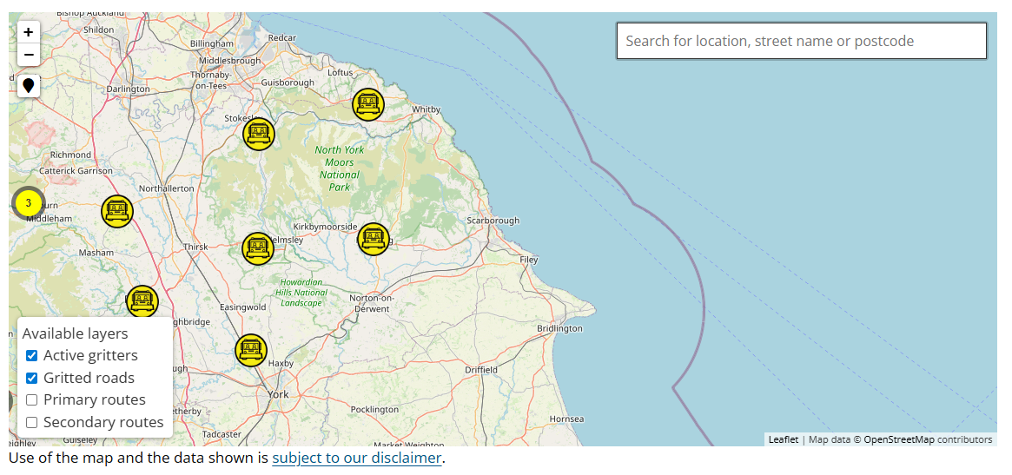Image resolution: width=1012 pixels, height=475 pixels.
Task: Select the gritter marker near Haxby
Action: [x=251, y=350]
